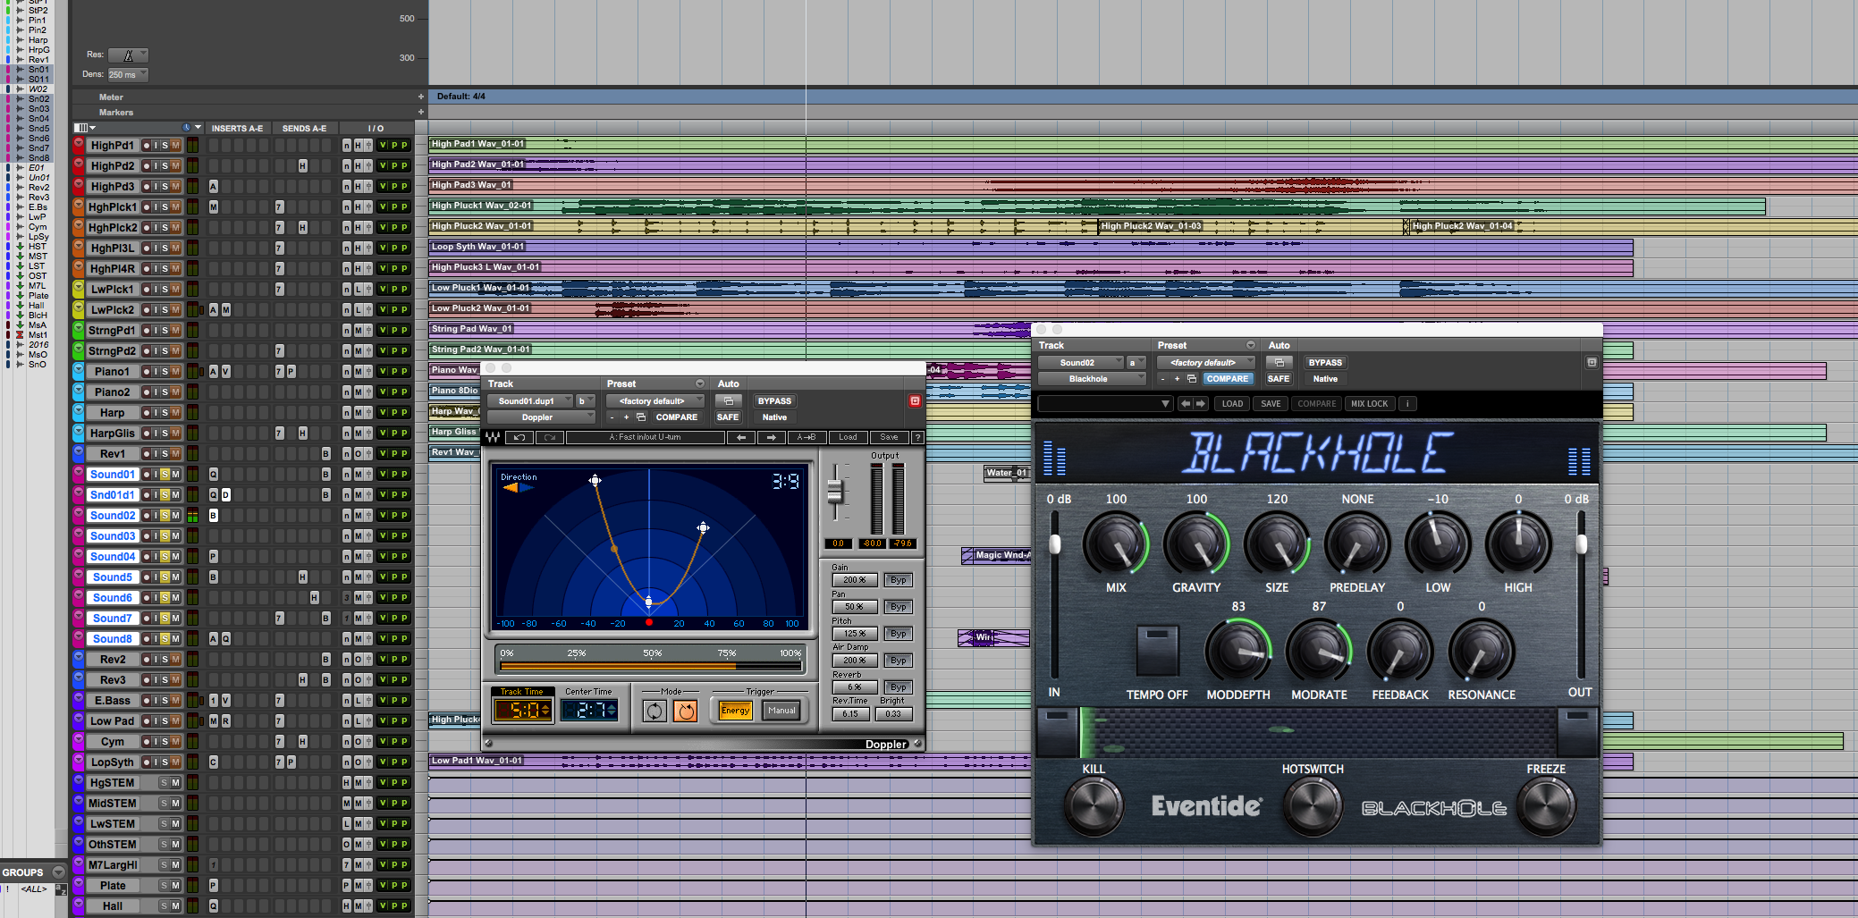Click the Blackhole MIX knob
The width and height of the screenshot is (1858, 918).
pos(1116,543)
